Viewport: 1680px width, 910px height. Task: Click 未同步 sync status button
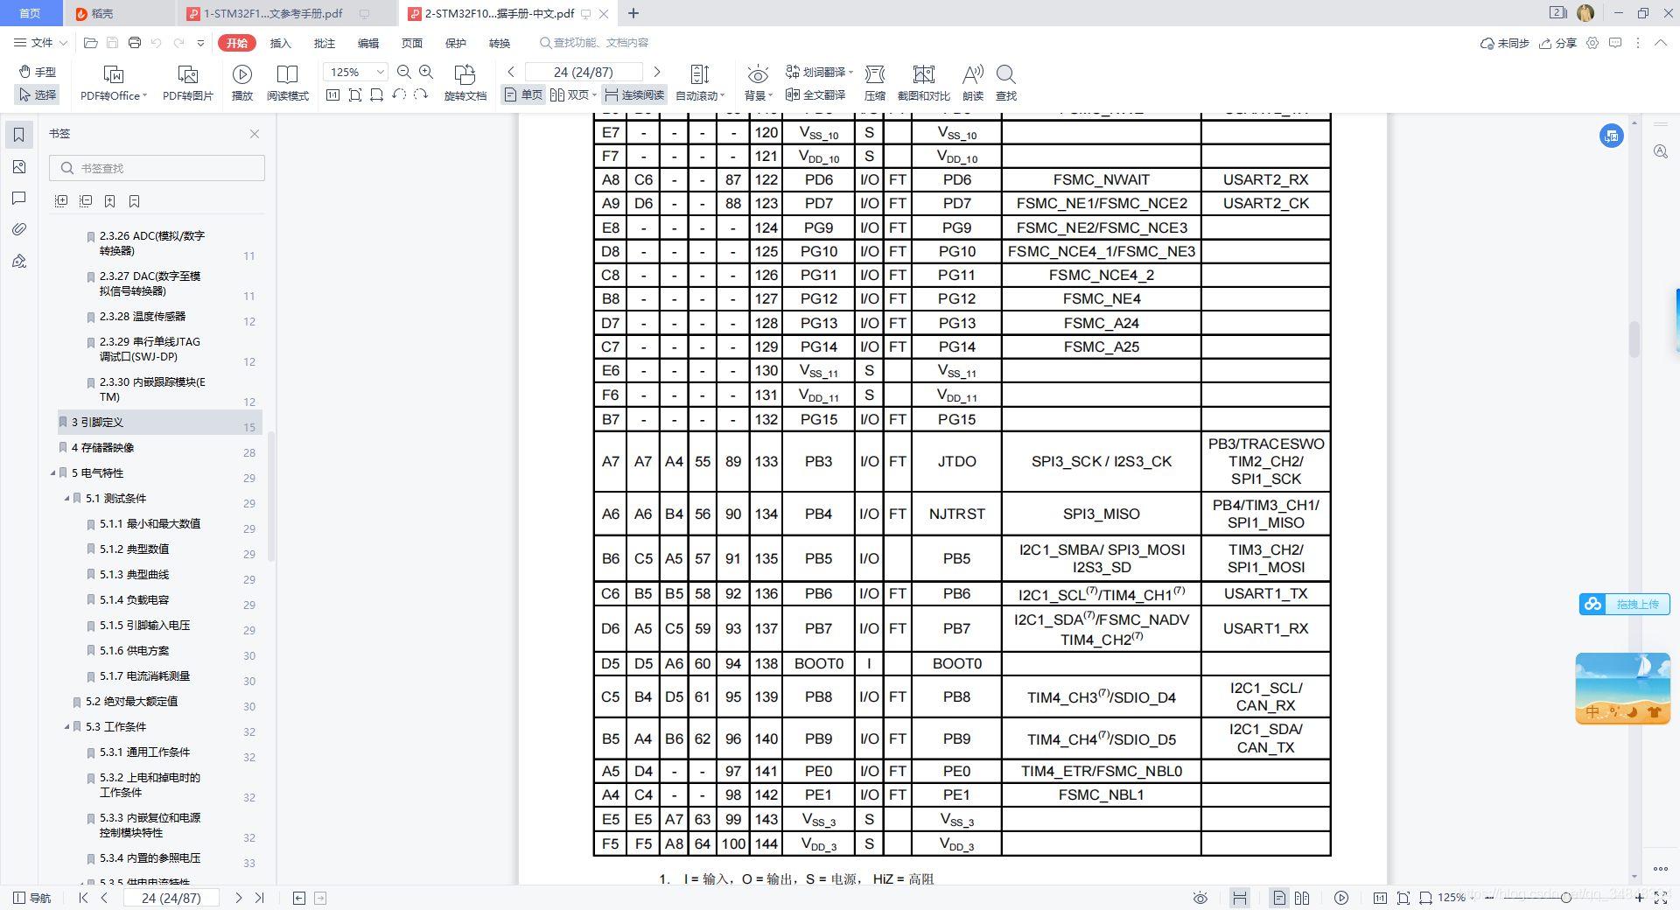1504,43
